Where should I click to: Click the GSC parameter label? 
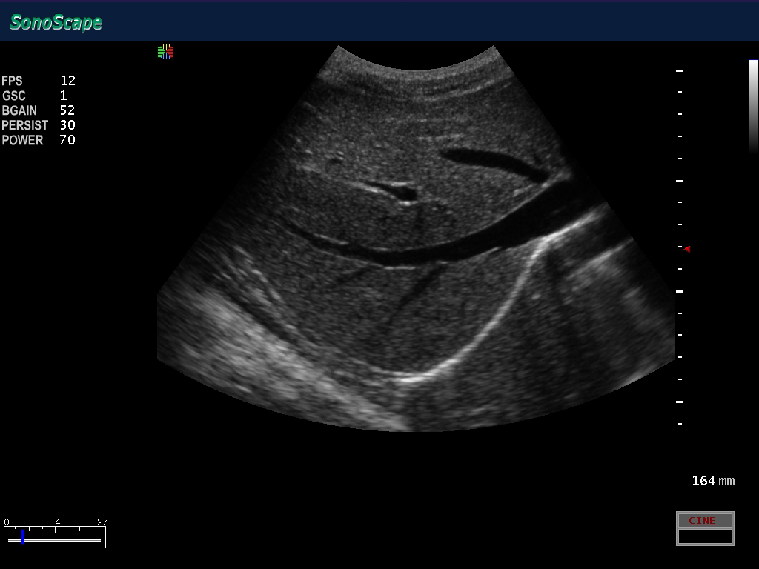pyautogui.click(x=14, y=96)
